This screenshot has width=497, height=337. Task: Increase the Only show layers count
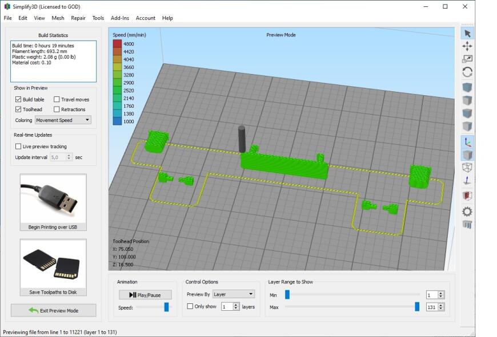click(x=235, y=304)
